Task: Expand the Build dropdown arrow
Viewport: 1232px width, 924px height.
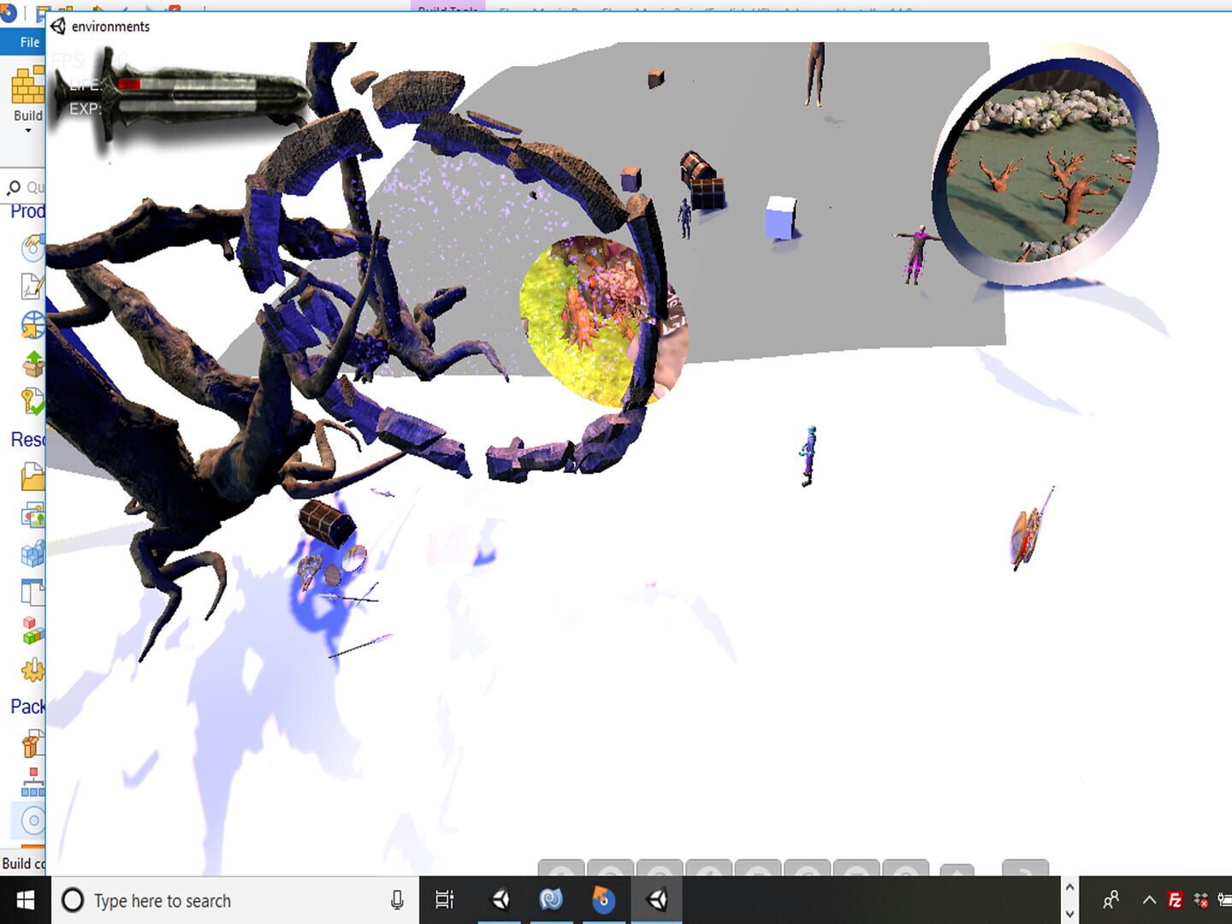Action: [x=27, y=131]
